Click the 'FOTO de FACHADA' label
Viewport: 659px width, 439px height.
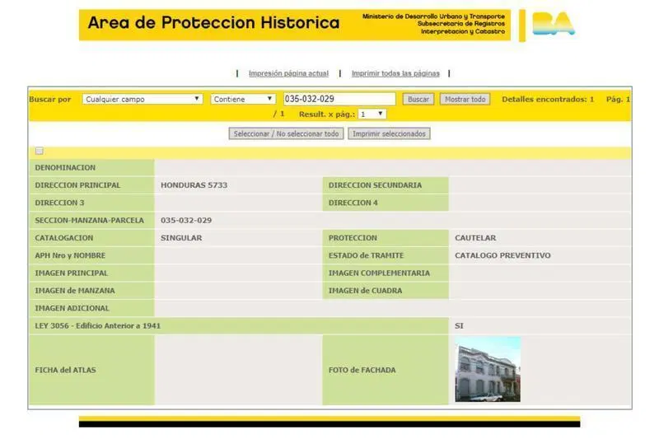pos(362,370)
